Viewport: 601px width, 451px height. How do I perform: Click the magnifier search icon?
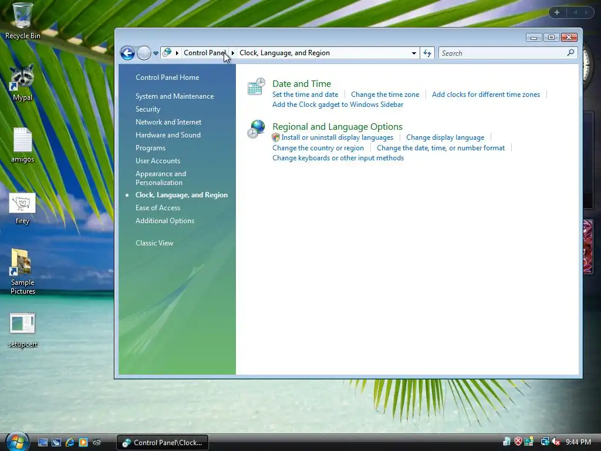tap(570, 52)
